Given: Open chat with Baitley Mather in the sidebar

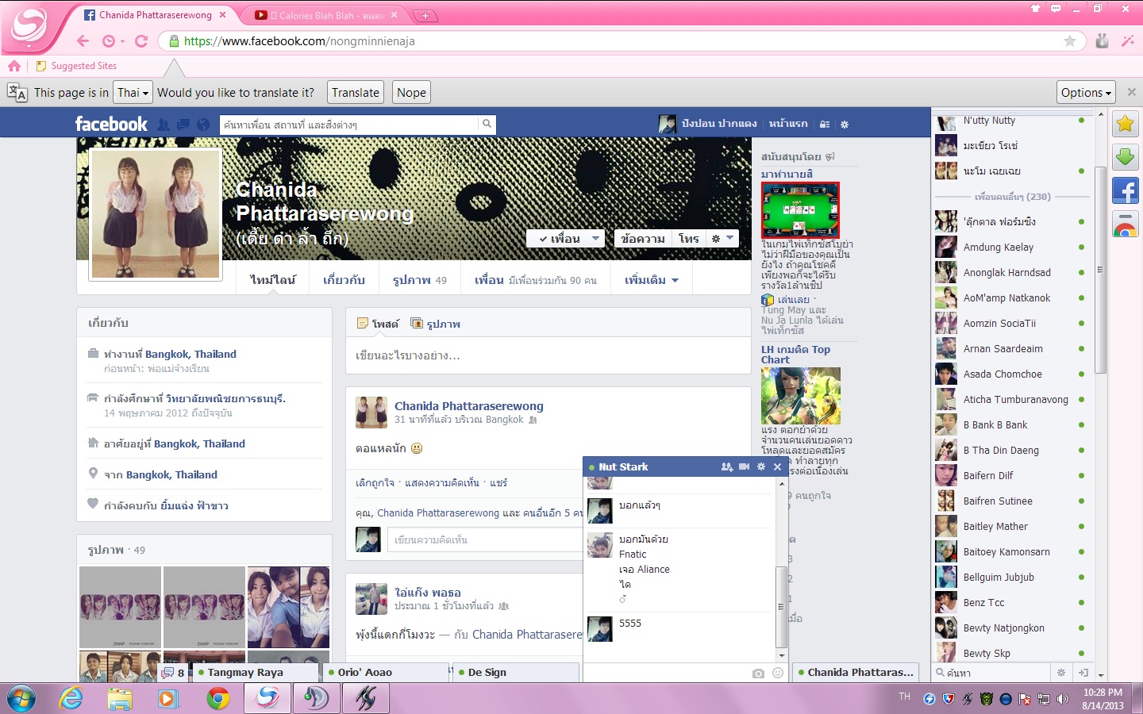Looking at the screenshot, I should pyautogui.click(x=1011, y=526).
